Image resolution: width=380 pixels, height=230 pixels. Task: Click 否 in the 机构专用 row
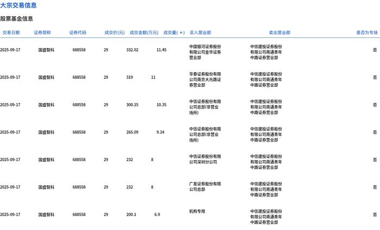375,214
